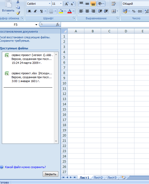Viewport: 149px width, 184px height.
Task: Click the Copy icon
Action: pyautogui.click(x=18, y=7)
